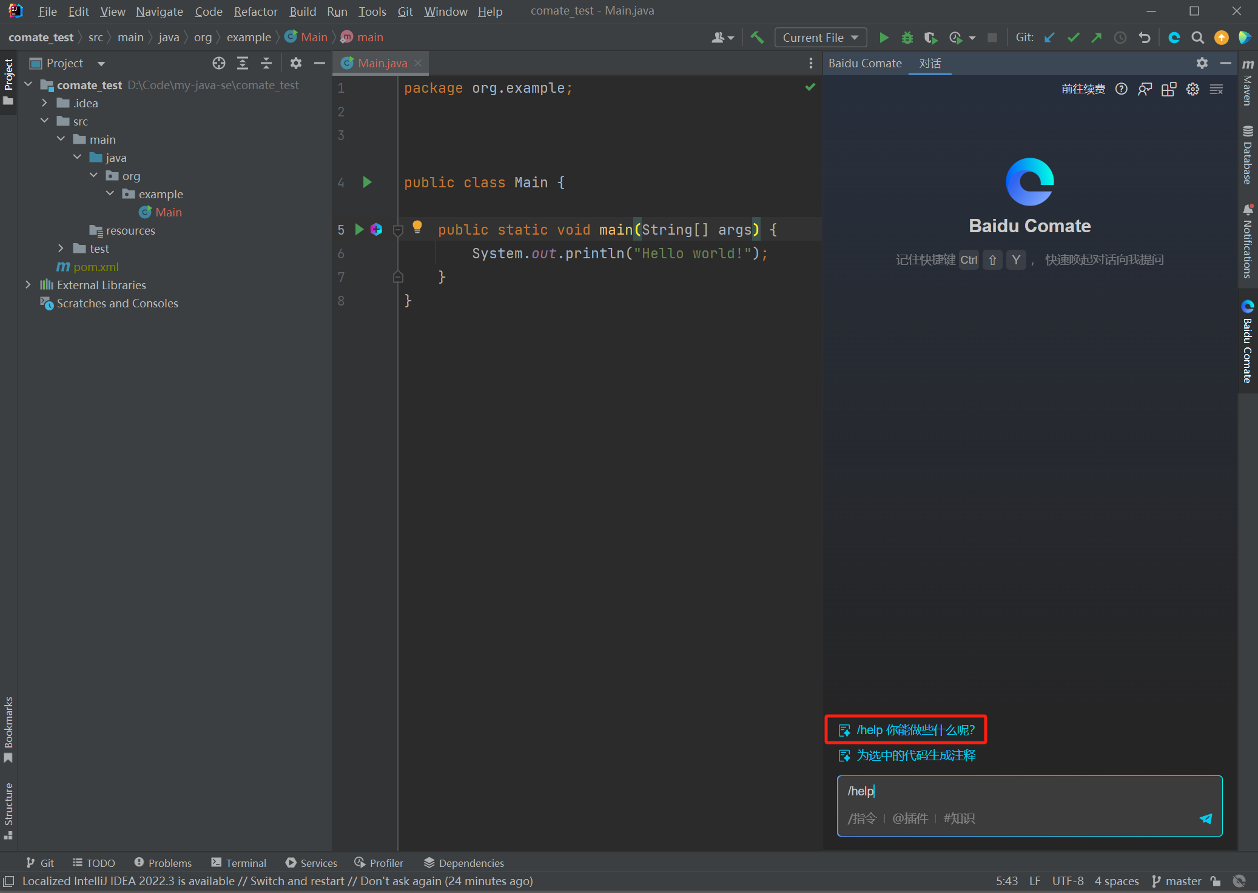Click the Git update project arrow
The image size is (1258, 893).
pyautogui.click(x=1049, y=38)
